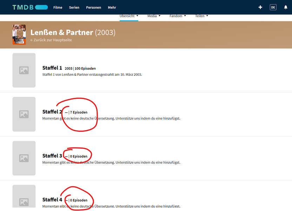Viewport: 292px width, 211px height.
Task: Click the plus add-content icon
Action: coord(260,7)
